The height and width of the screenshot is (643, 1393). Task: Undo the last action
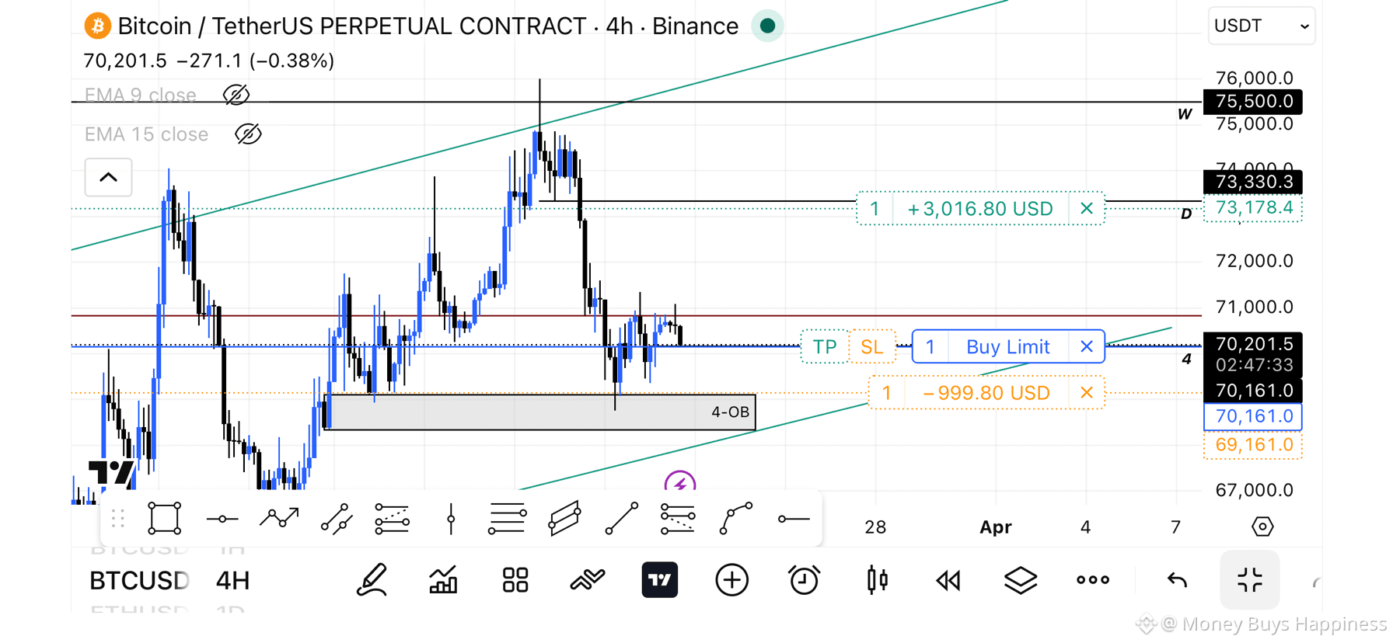pyautogui.click(x=1177, y=580)
